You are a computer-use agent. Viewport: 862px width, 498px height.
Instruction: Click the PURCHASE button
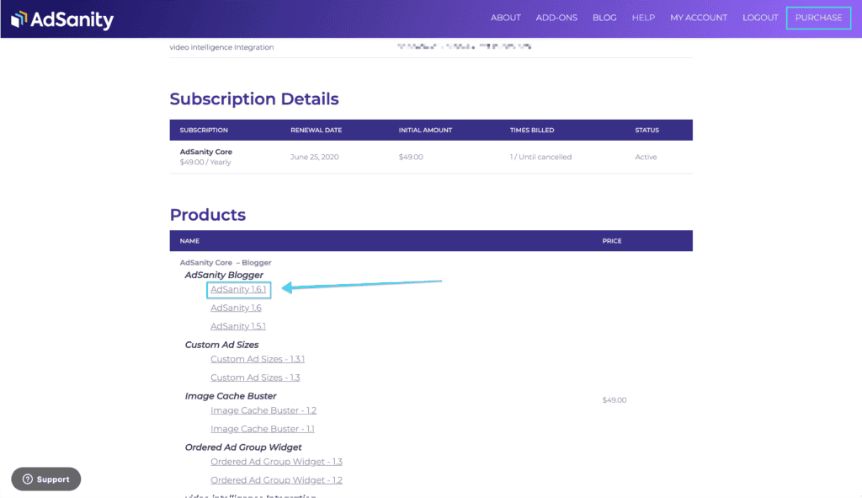(x=817, y=17)
